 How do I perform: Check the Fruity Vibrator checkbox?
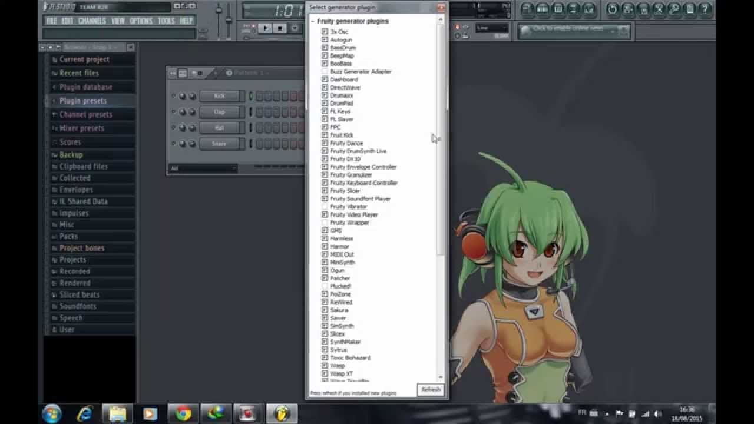325,207
